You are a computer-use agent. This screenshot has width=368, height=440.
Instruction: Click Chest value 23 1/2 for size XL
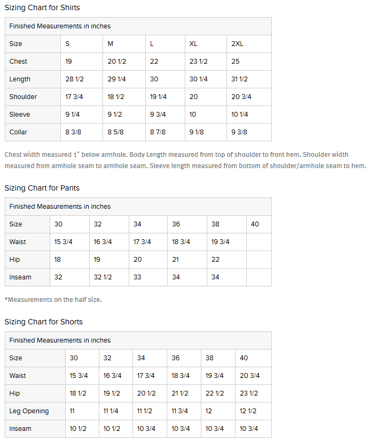pos(199,62)
